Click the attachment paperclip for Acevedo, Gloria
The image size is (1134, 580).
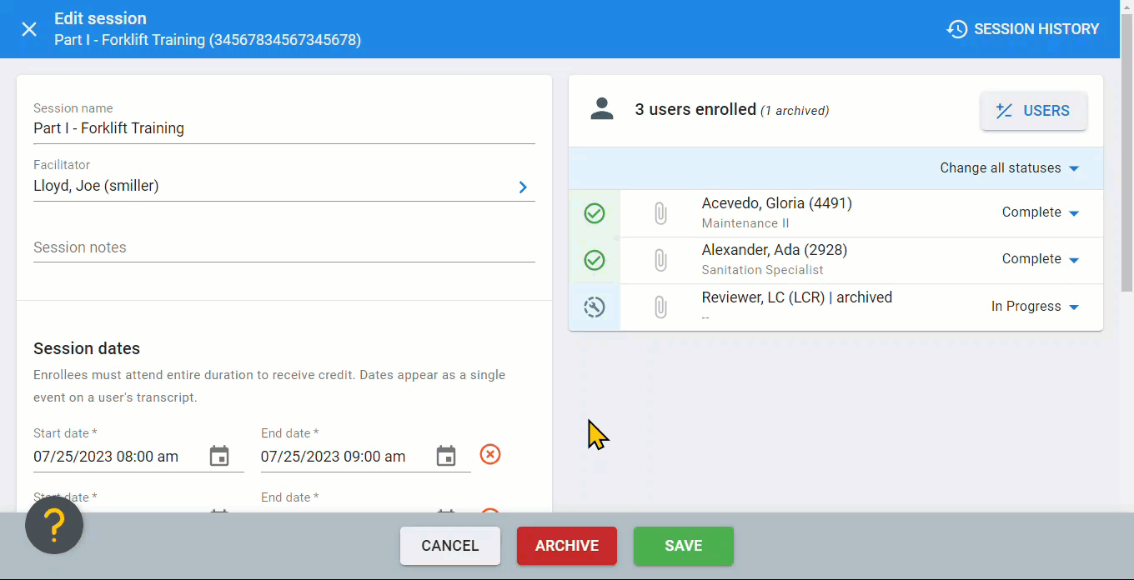(660, 214)
